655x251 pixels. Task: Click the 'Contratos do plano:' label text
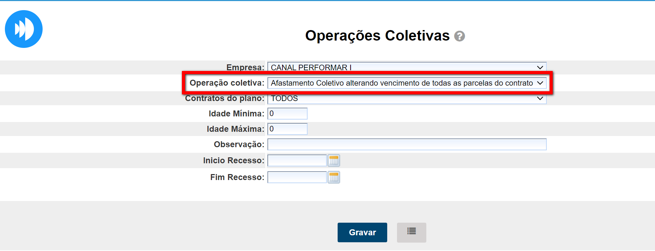click(225, 98)
